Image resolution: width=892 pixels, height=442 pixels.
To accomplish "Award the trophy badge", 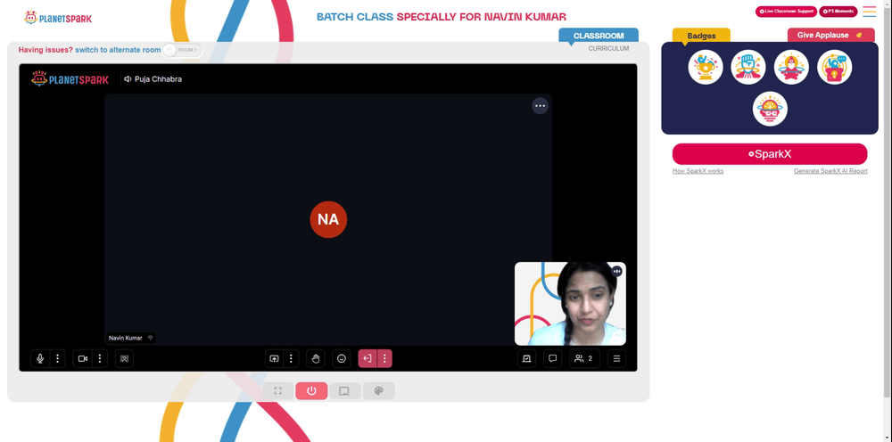I will tap(706, 67).
